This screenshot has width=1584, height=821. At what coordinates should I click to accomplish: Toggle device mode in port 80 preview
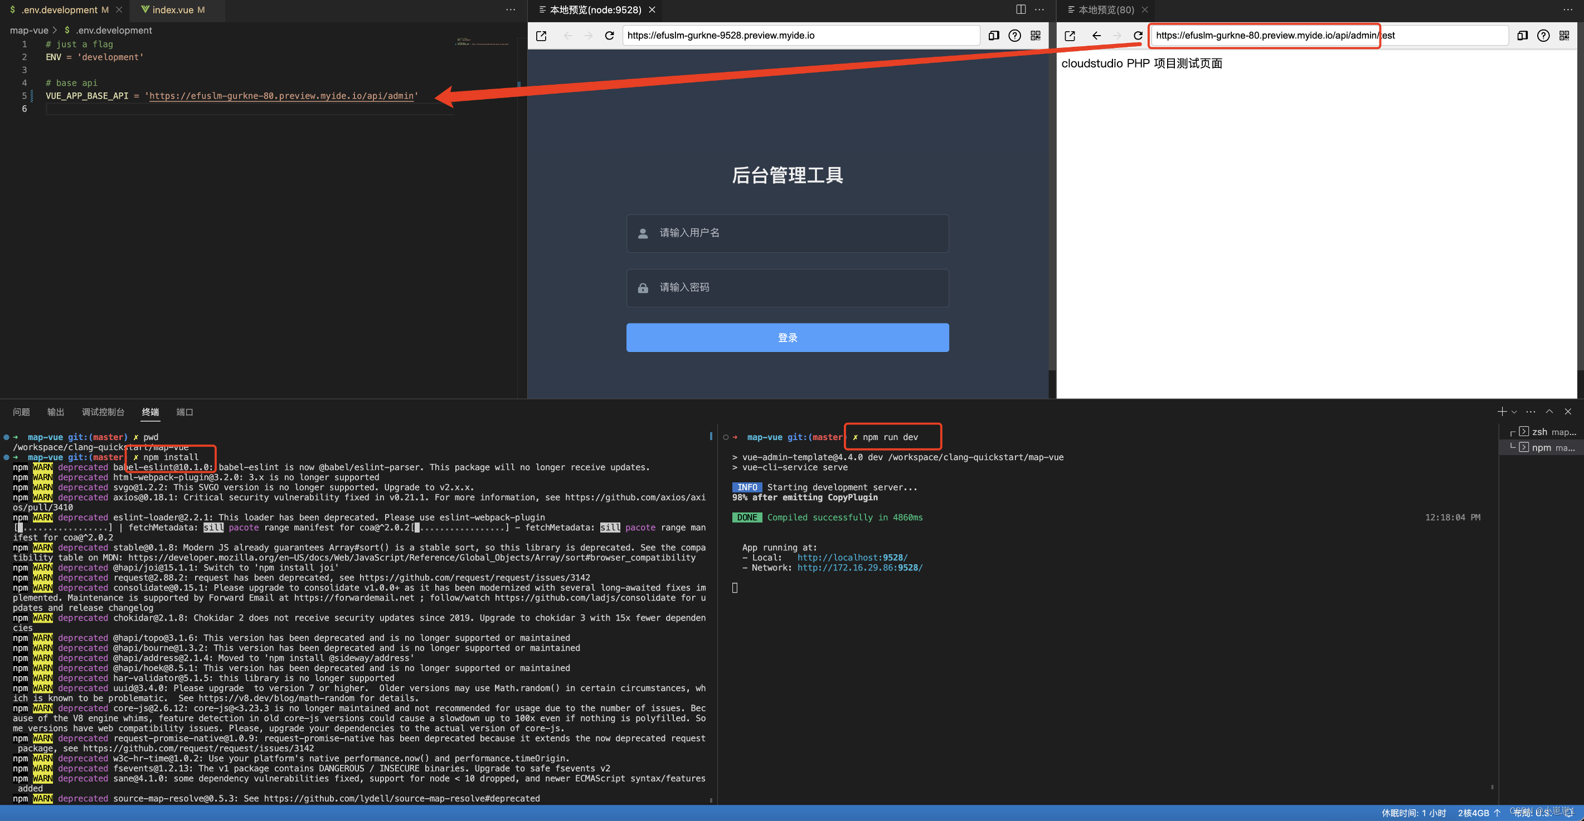click(x=1523, y=36)
